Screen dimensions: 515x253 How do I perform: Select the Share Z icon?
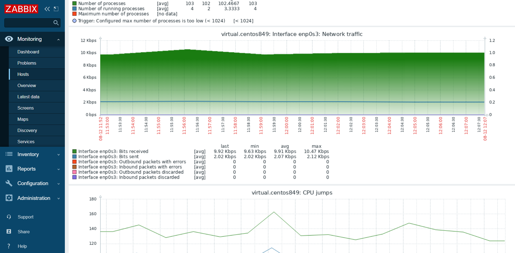[x=9, y=231]
